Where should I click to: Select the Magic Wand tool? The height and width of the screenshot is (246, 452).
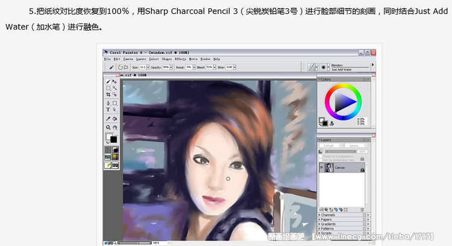(115, 88)
